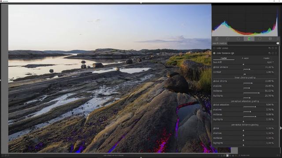Disable the color balance rgb module
The height and width of the screenshot is (158, 282).
[x=214, y=53]
